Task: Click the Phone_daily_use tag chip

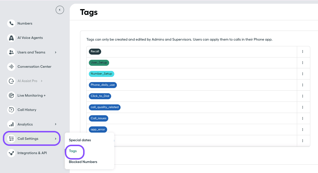Action: coord(103,85)
